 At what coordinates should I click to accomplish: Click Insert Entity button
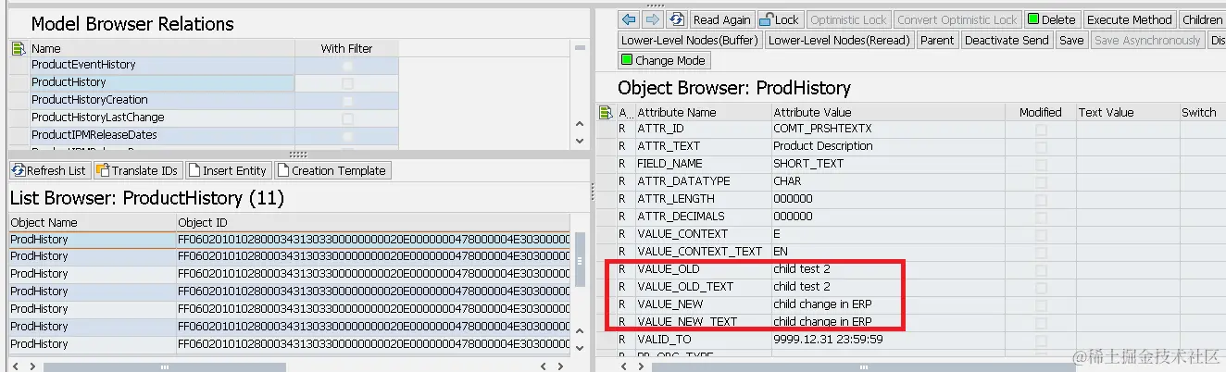(x=229, y=171)
